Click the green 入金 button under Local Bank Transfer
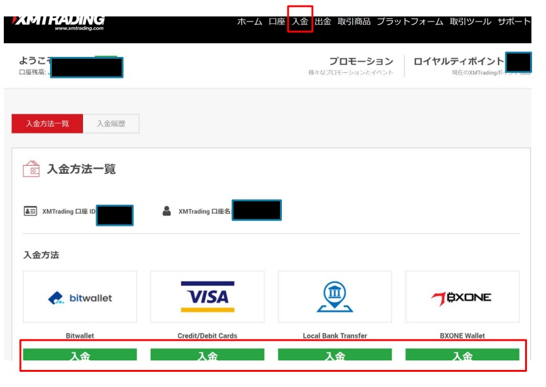Image resolution: width=546 pixels, height=387 pixels. (x=335, y=355)
